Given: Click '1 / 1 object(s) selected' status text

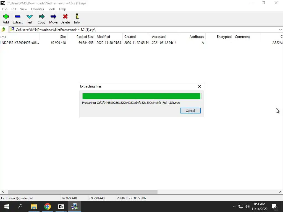Looking at the screenshot, I should (x=17, y=198).
